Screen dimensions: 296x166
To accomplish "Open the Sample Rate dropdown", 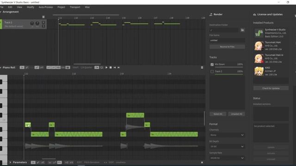I will [227, 158].
